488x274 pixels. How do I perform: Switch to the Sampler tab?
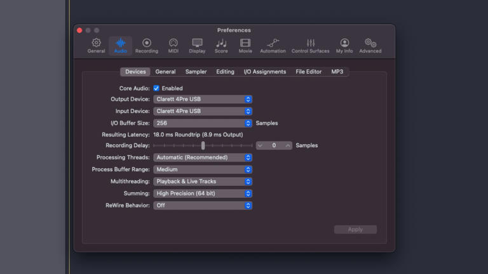coord(196,72)
